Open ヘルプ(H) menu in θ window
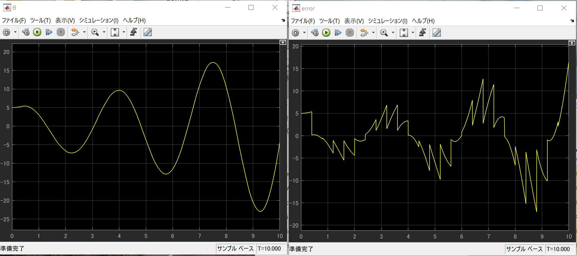The width and height of the screenshot is (577, 256). (134, 21)
